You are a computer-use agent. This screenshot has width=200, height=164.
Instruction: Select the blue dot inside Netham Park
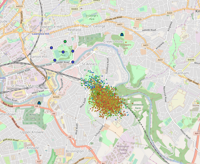[x=63, y=52]
